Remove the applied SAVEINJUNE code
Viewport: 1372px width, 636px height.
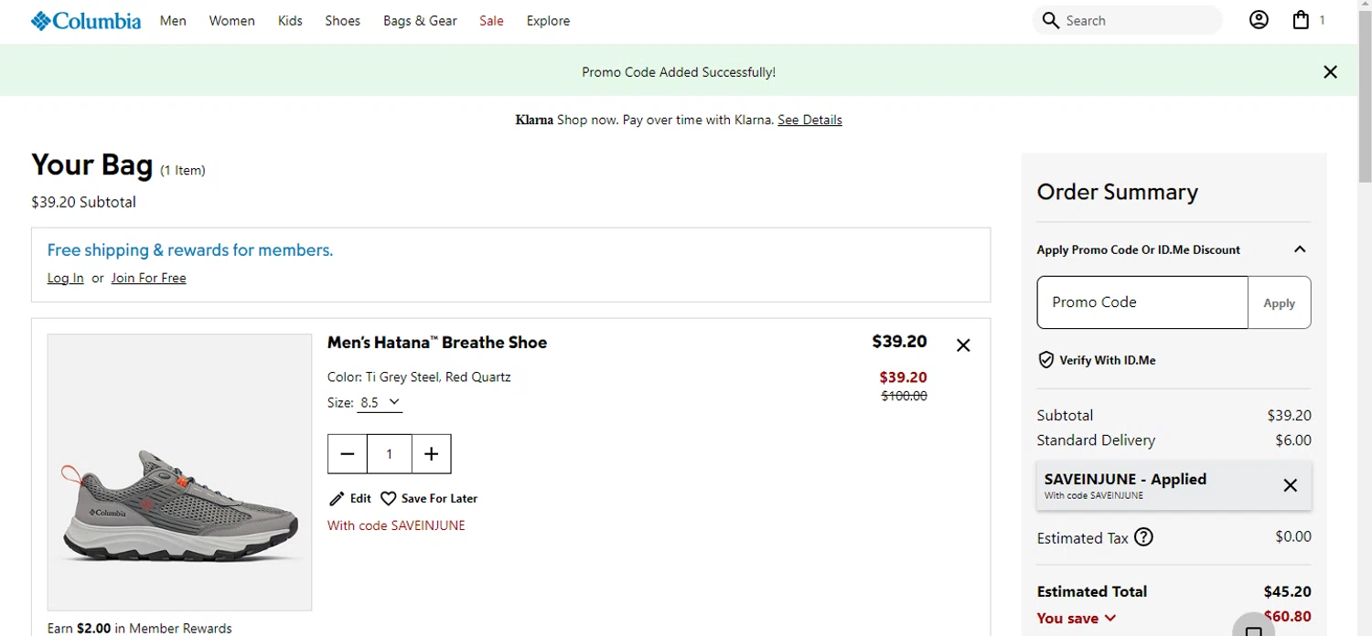point(1290,485)
